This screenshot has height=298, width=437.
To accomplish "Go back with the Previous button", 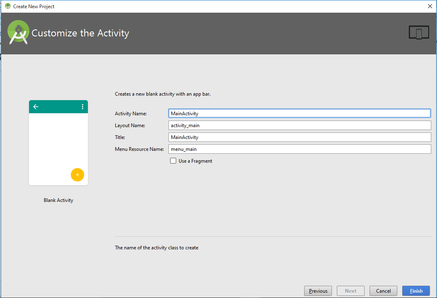I will tap(318, 291).
